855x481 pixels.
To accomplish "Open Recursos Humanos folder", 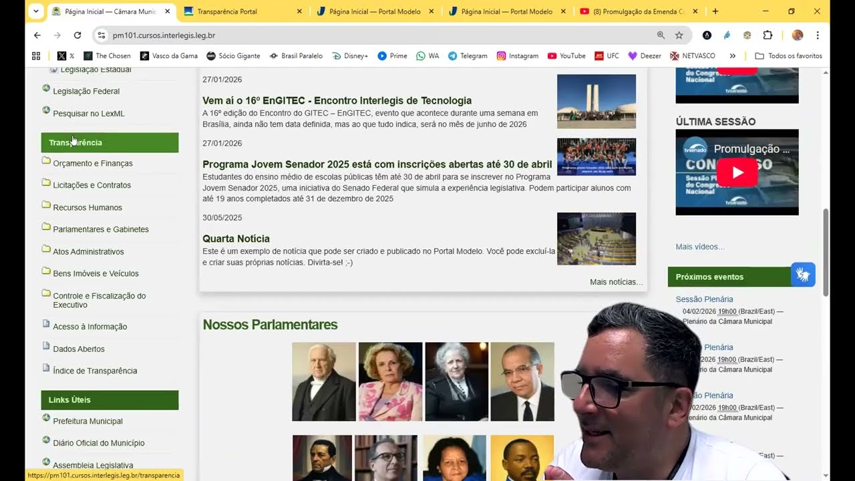I will click(88, 208).
